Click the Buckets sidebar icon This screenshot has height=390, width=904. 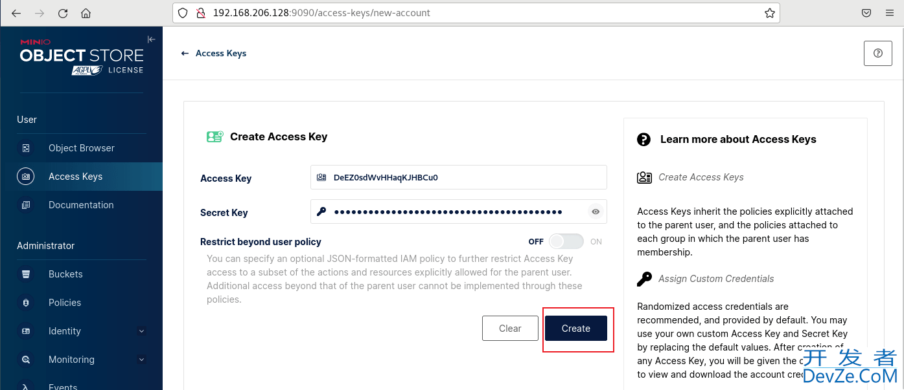click(x=26, y=274)
